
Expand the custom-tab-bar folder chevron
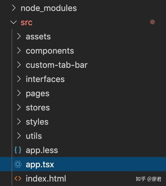point(19,65)
